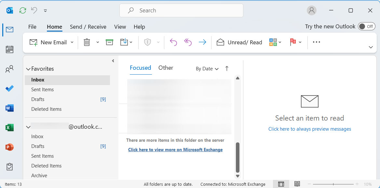Adjust the zoom slider
The height and width of the screenshot is (188, 380).
coord(334,183)
